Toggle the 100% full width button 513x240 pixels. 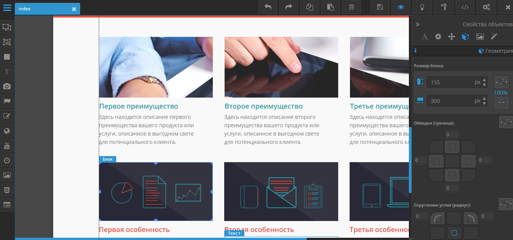(x=501, y=102)
